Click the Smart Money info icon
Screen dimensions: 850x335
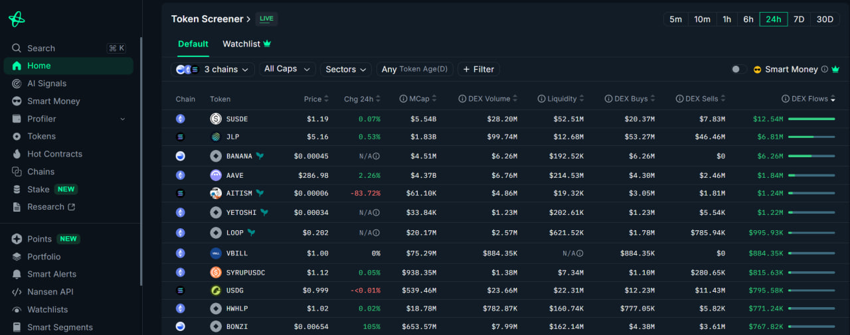[825, 69]
